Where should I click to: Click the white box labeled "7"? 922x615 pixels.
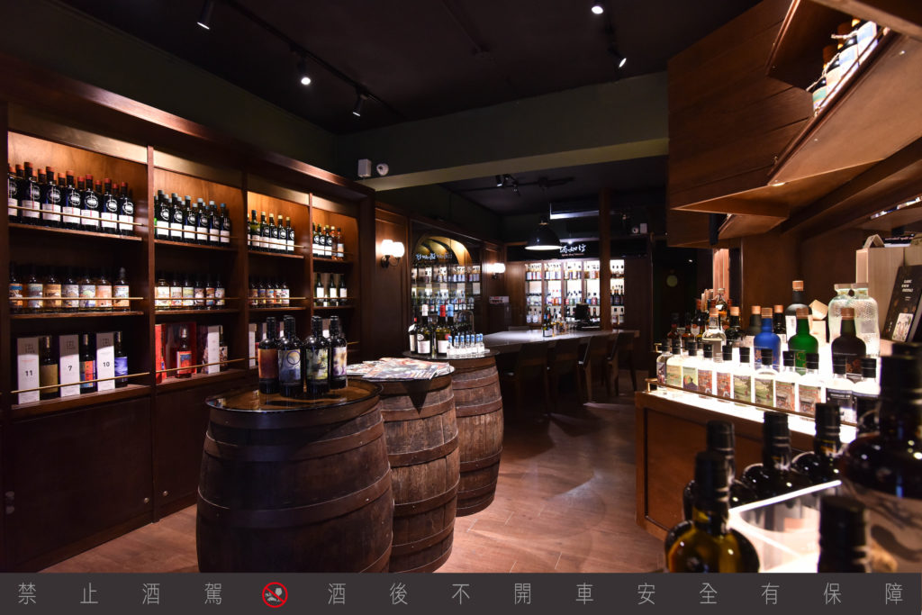[x=68, y=366]
